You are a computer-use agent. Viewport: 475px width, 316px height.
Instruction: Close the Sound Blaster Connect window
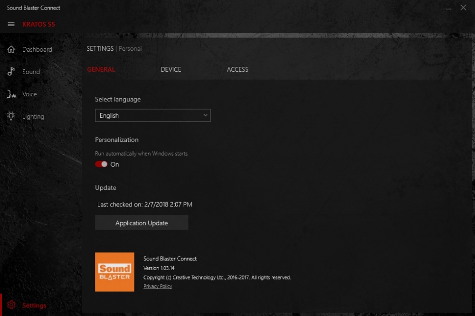pos(463,8)
